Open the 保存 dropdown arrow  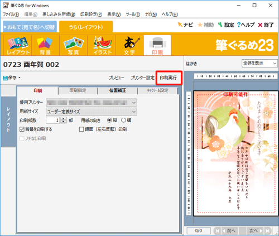(20, 78)
